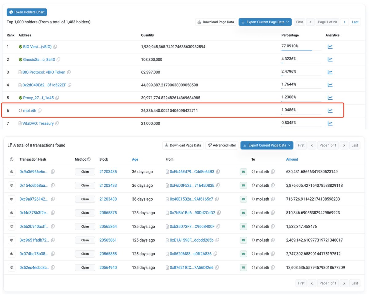Open Export Current Page Data dropdown for holders
The image size is (369, 296).
265,22
